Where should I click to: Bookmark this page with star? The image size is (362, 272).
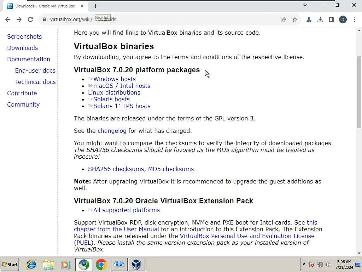coord(295,20)
